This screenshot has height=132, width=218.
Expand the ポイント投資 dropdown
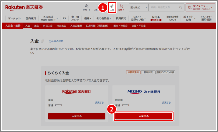pyautogui.click(x=189, y=18)
